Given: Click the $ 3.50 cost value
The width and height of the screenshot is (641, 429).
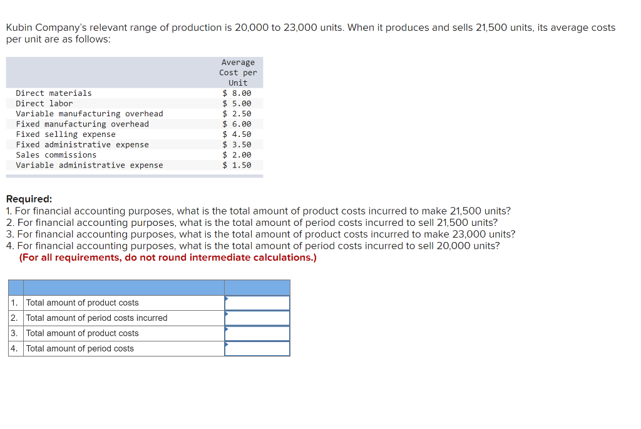Looking at the screenshot, I should [237, 144].
